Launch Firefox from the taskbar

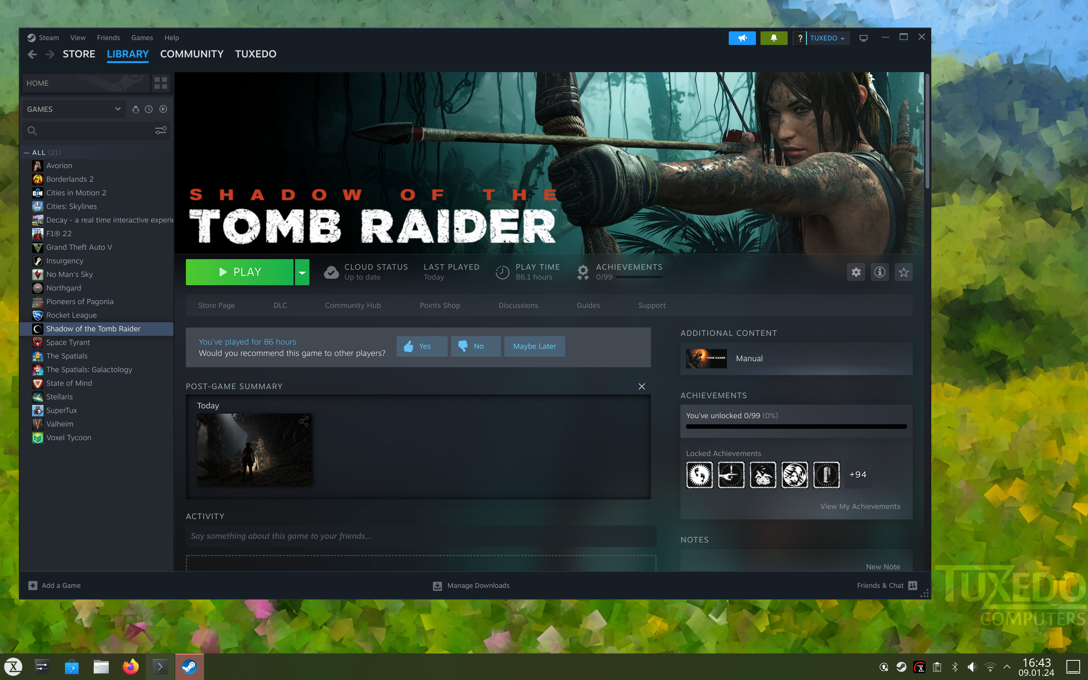(x=131, y=666)
